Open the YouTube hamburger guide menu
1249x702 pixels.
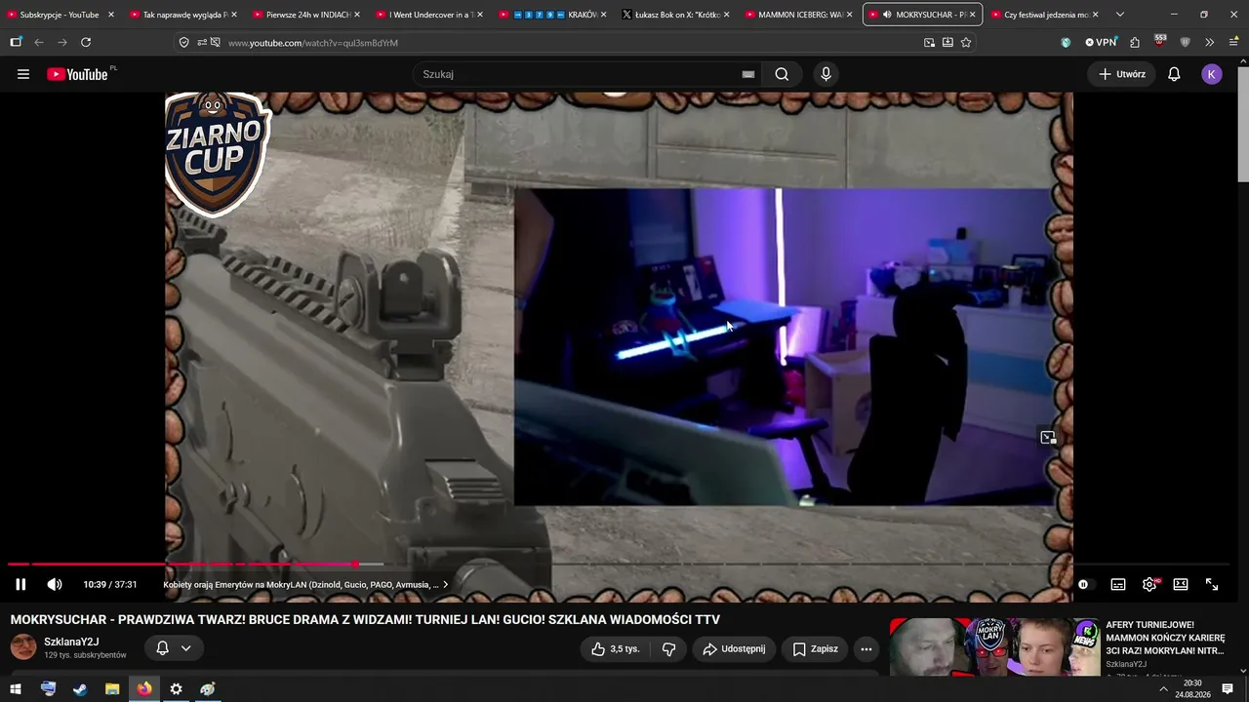click(x=23, y=74)
